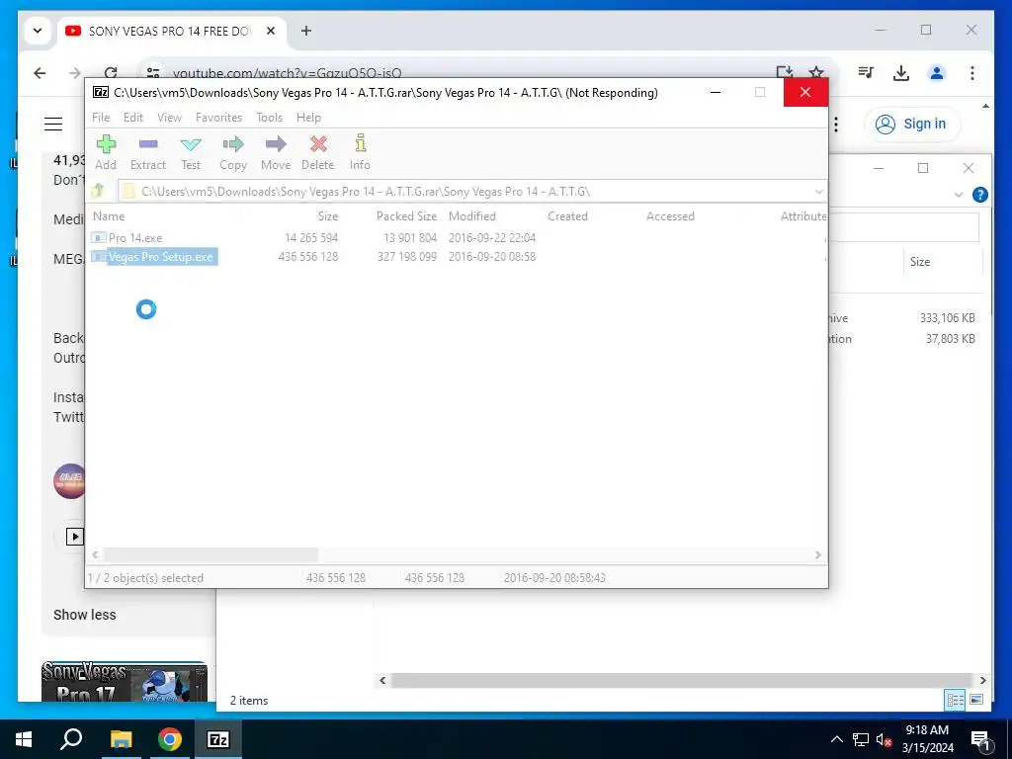
Task: Sort by Size column in the Explorer window
Action: pyautogui.click(x=920, y=261)
